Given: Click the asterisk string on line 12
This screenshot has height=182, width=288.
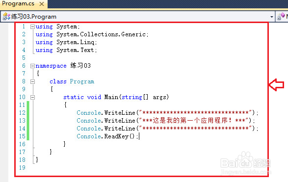Looking at the screenshot, I should (x=196, y=112).
